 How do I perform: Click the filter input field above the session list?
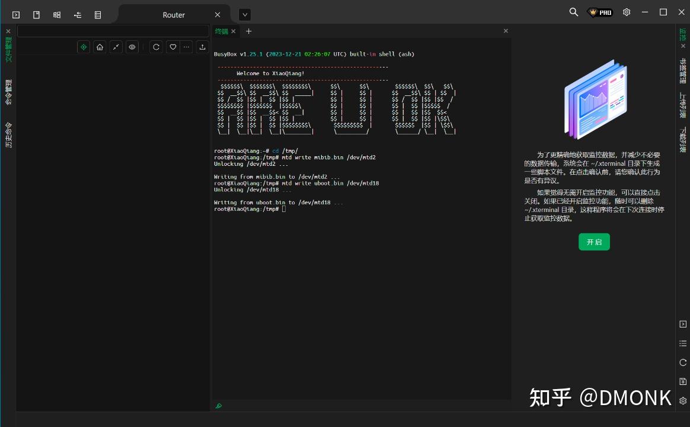(113, 30)
